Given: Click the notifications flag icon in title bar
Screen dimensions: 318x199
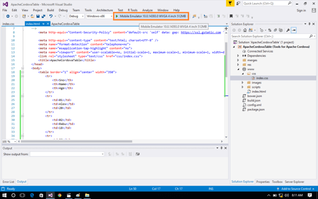Looking at the screenshot, I should [230, 3].
